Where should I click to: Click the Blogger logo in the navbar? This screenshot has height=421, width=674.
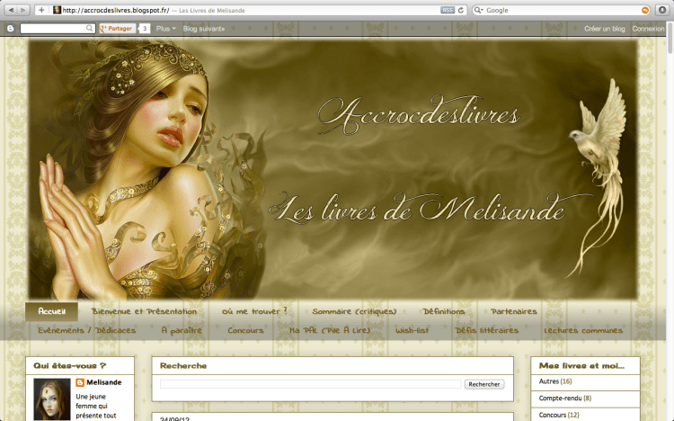(x=10, y=29)
